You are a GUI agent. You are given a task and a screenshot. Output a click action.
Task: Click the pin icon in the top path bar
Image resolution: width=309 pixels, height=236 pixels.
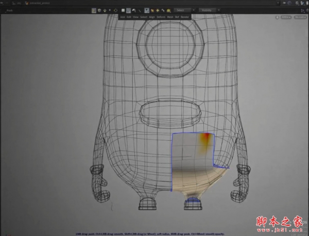[284, 3]
